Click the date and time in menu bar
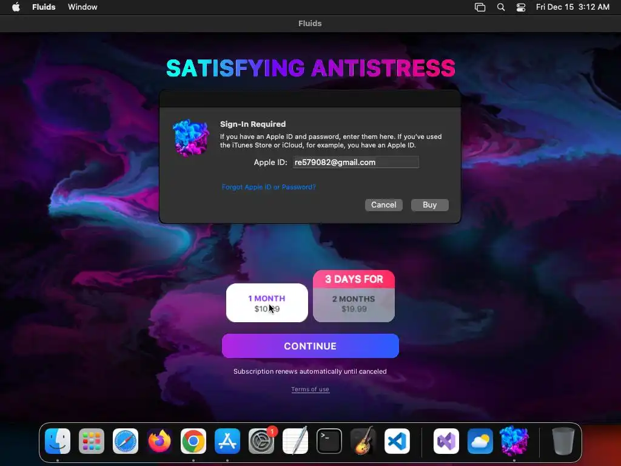The width and height of the screenshot is (621, 466). tap(572, 7)
